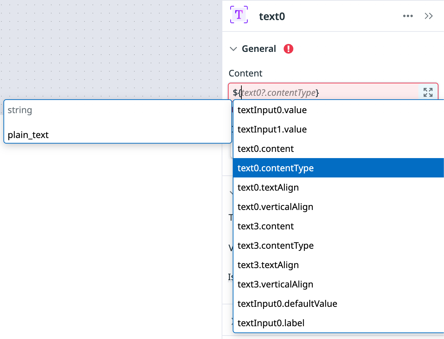Open the more options menu for text0

coord(408,16)
